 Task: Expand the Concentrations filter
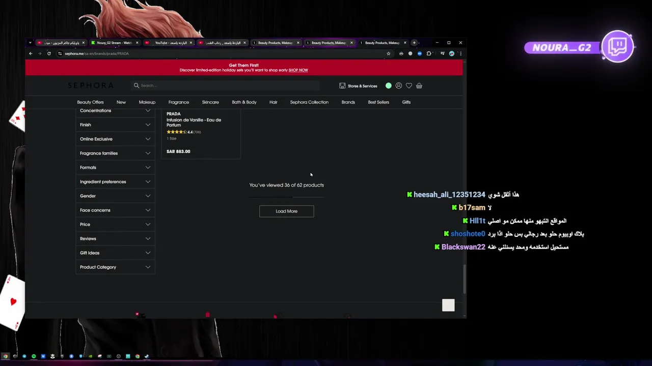pos(115,110)
